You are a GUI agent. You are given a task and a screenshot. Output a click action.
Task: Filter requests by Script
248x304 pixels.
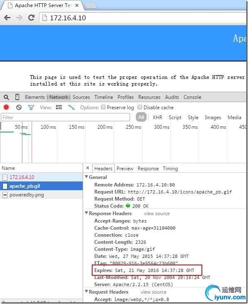175,118
